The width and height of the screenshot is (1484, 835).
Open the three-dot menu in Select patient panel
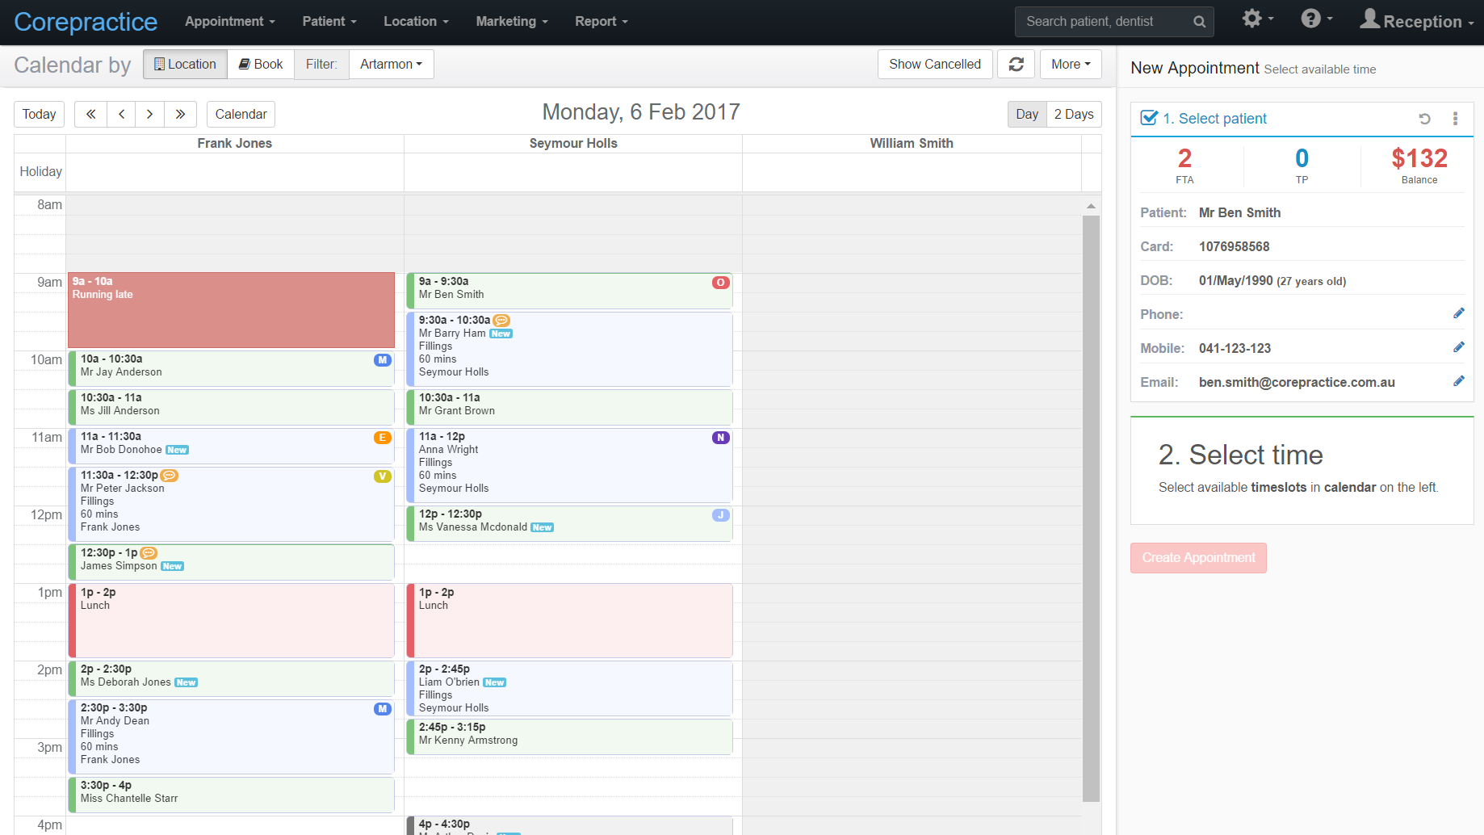[1456, 119]
